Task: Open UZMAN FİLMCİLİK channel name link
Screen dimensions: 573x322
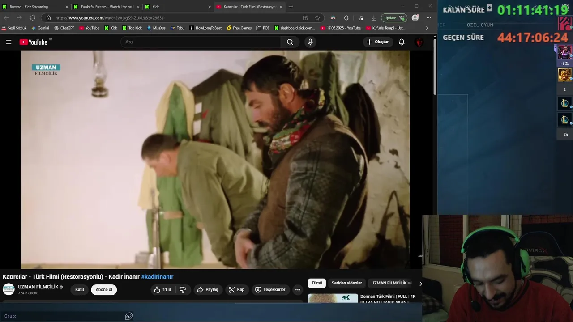Action: [x=38, y=287]
